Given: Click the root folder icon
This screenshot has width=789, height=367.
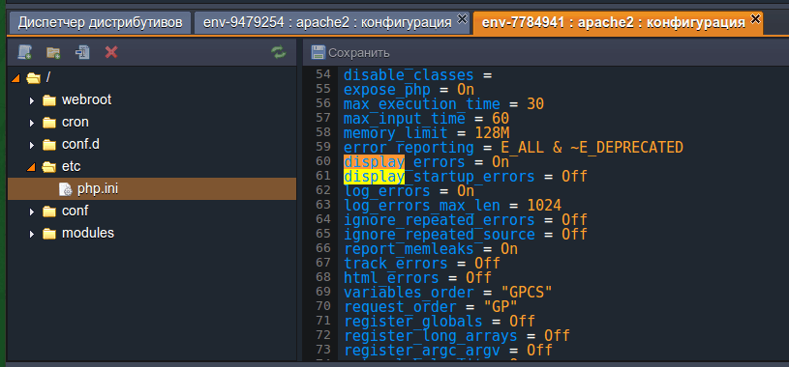Looking at the screenshot, I should (x=33, y=78).
